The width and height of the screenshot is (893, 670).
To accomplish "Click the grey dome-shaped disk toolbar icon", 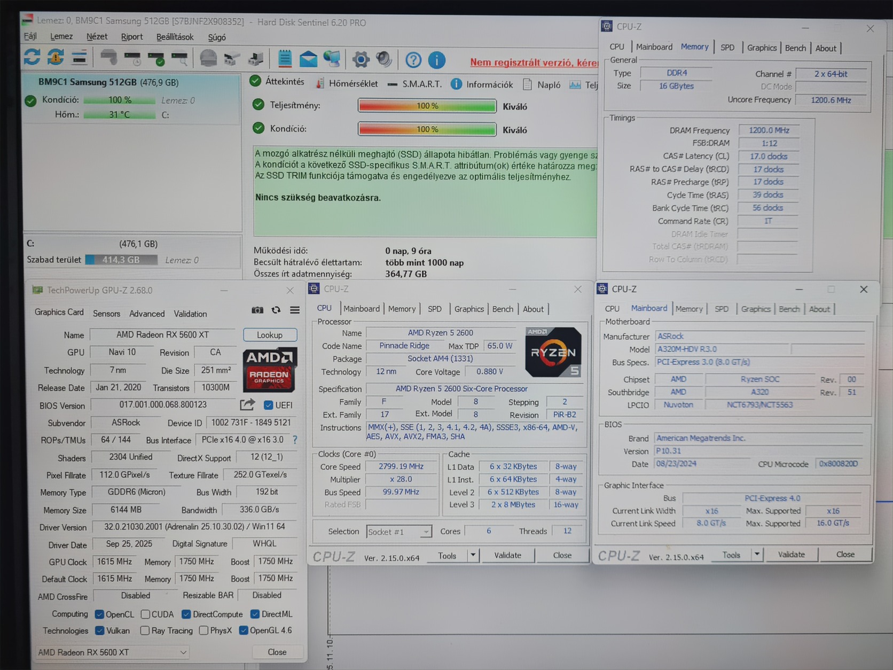I will tap(208, 58).
